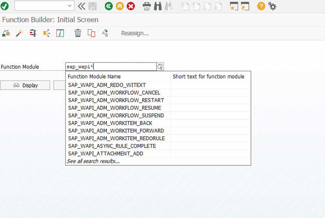
Task: Click the Display button with glasses
Action: pyautogui.click(x=25, y=85)
